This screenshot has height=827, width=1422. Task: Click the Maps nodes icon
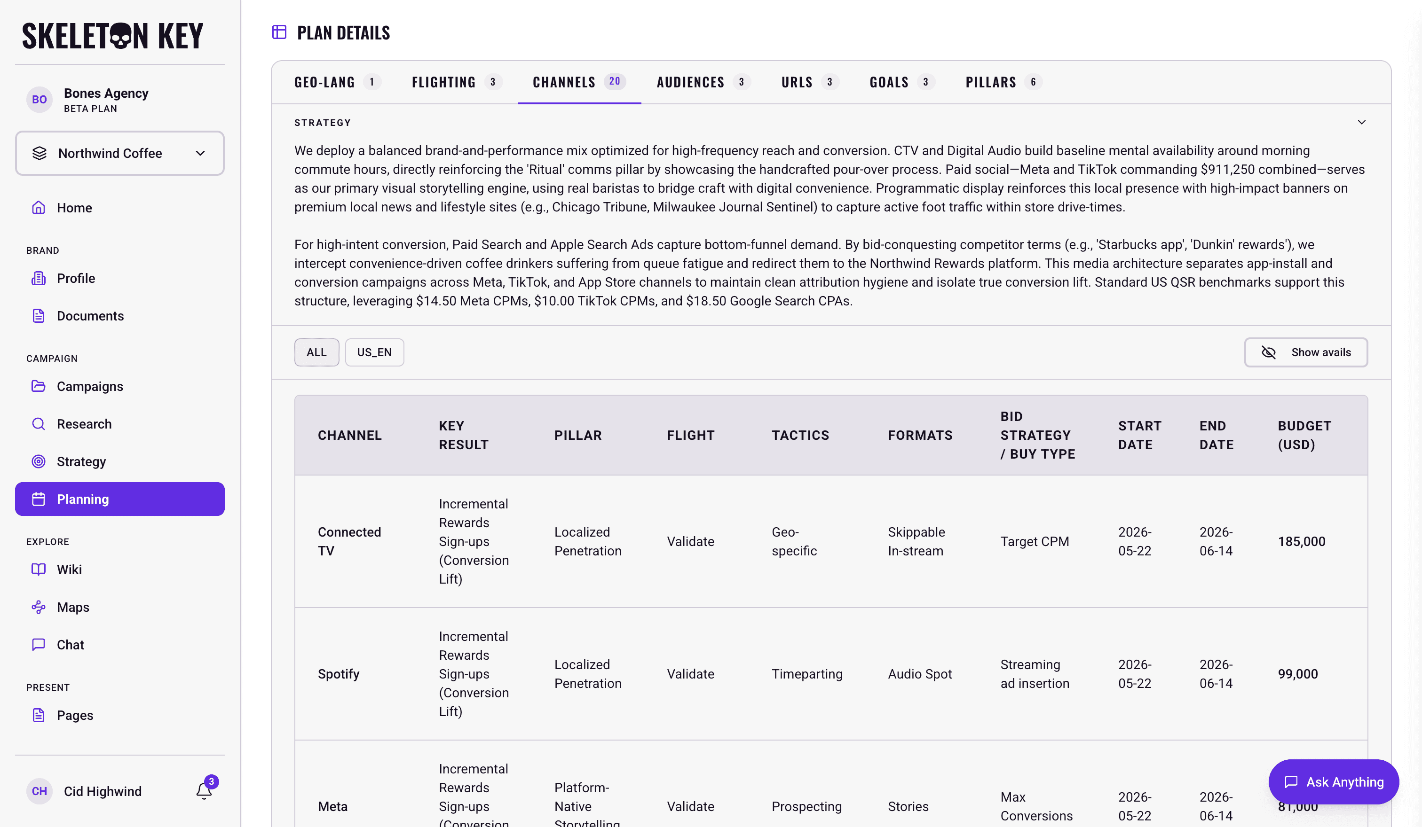[x=39, y=607]
